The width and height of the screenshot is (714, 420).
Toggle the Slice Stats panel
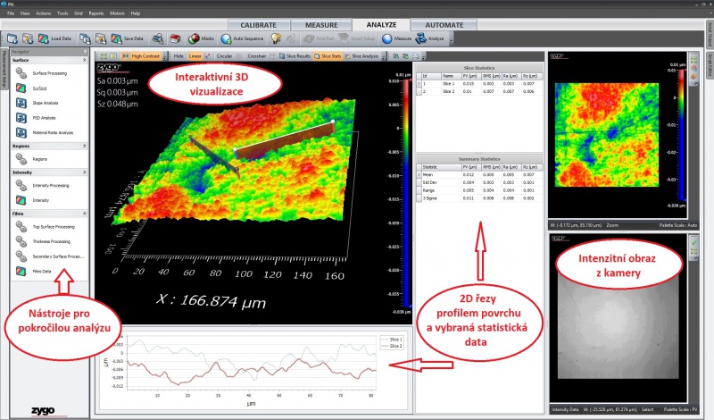click(328, 55)
